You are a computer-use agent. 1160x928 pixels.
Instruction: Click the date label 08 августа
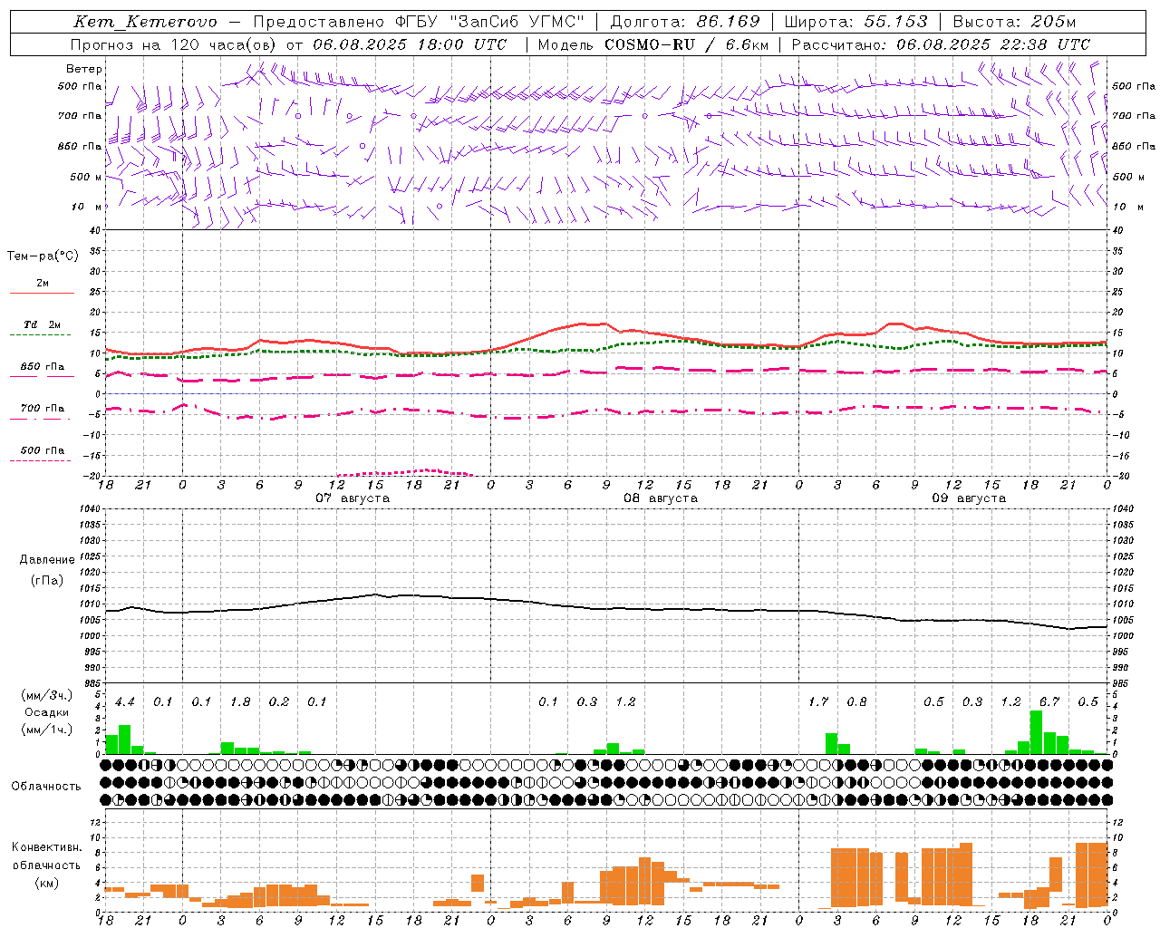coord(661,498)
